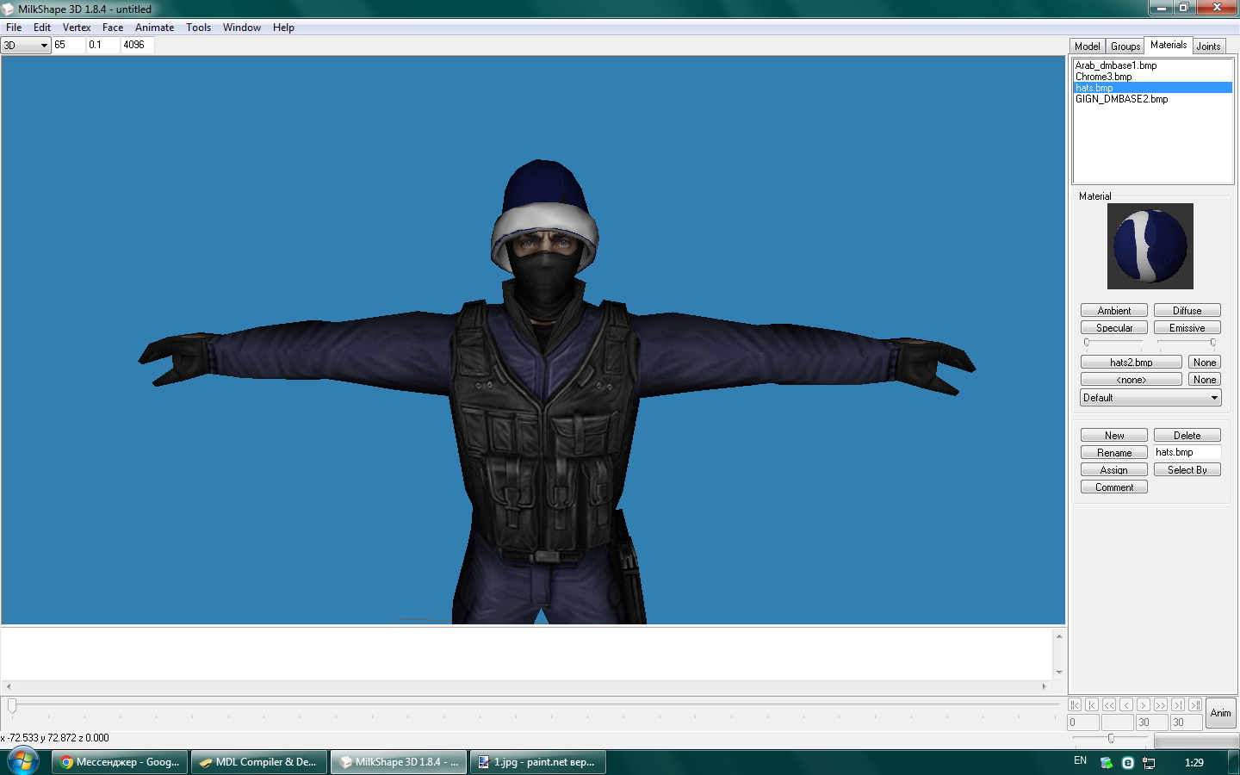
Task: Click the far clip field showing 4096
Action: [138, 46]
